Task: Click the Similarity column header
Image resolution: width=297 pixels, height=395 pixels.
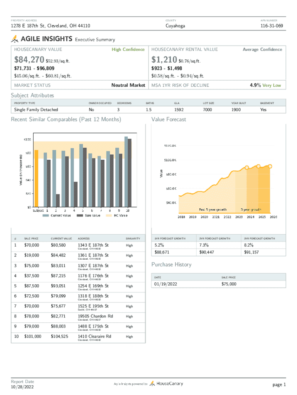Action: pos(133,239)
